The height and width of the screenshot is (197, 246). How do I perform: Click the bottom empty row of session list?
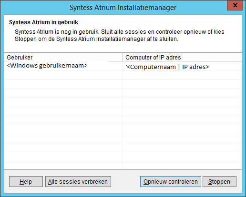(123, 166)
